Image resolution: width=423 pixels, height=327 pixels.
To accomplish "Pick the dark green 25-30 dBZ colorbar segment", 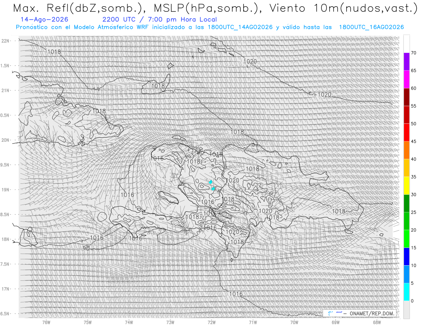I will pyautogui.click(x=406, y=204).
